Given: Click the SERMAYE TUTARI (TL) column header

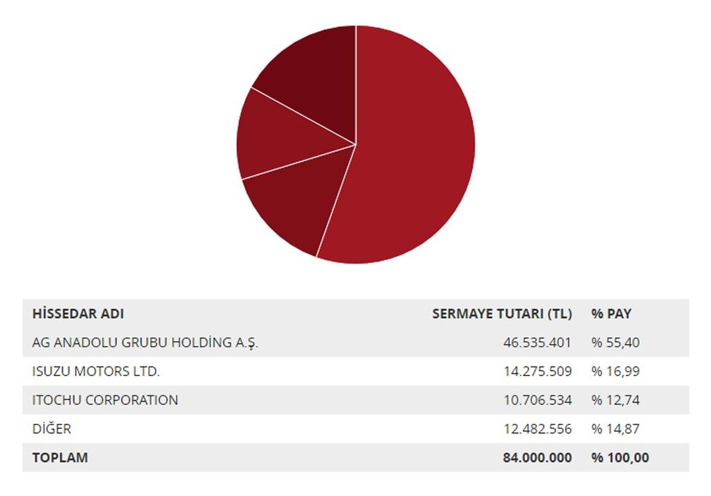Looking at the screenshot, I should pos(502,314).
